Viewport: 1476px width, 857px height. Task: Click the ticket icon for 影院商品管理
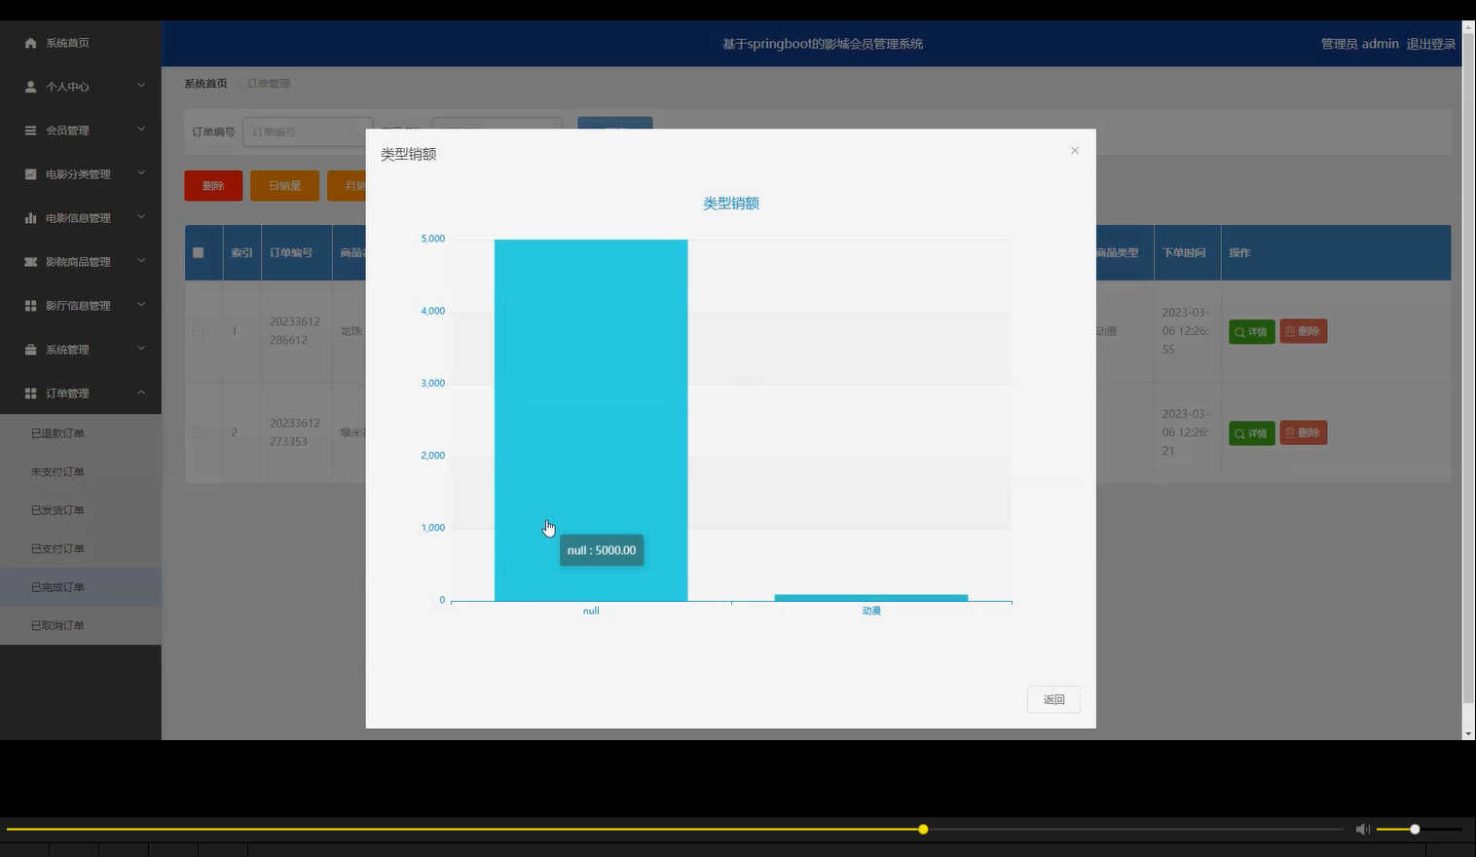(x=30, y=262)
